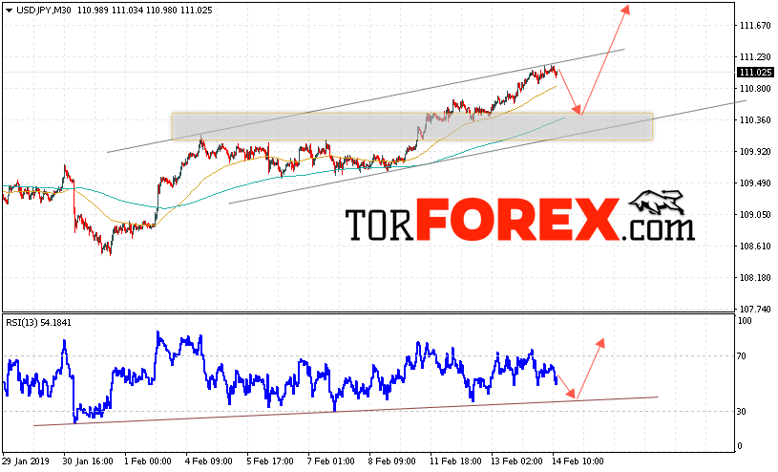
Task: Select the USDJPY,M30 symbol label
Action: click(x=44, y=10)
